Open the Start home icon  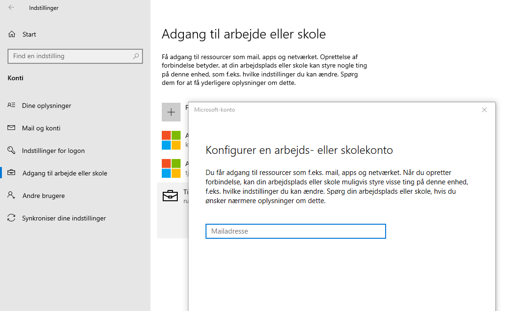click(12, 34)
